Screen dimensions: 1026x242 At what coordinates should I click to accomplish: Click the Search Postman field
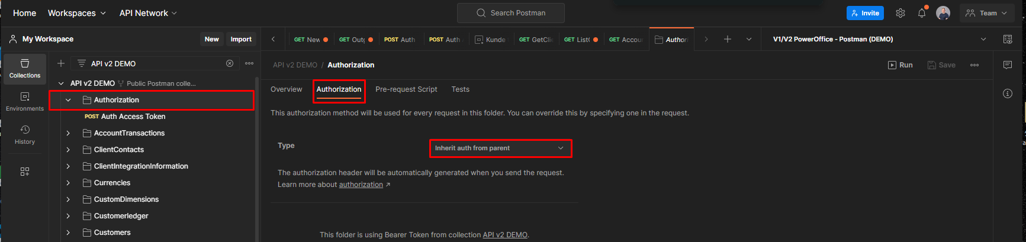point(510,13)
